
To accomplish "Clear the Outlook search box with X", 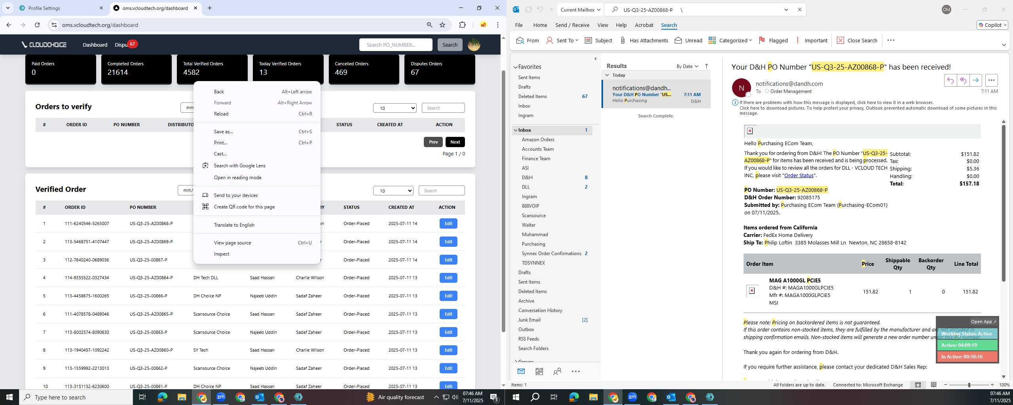I will (x=799, y=9).
